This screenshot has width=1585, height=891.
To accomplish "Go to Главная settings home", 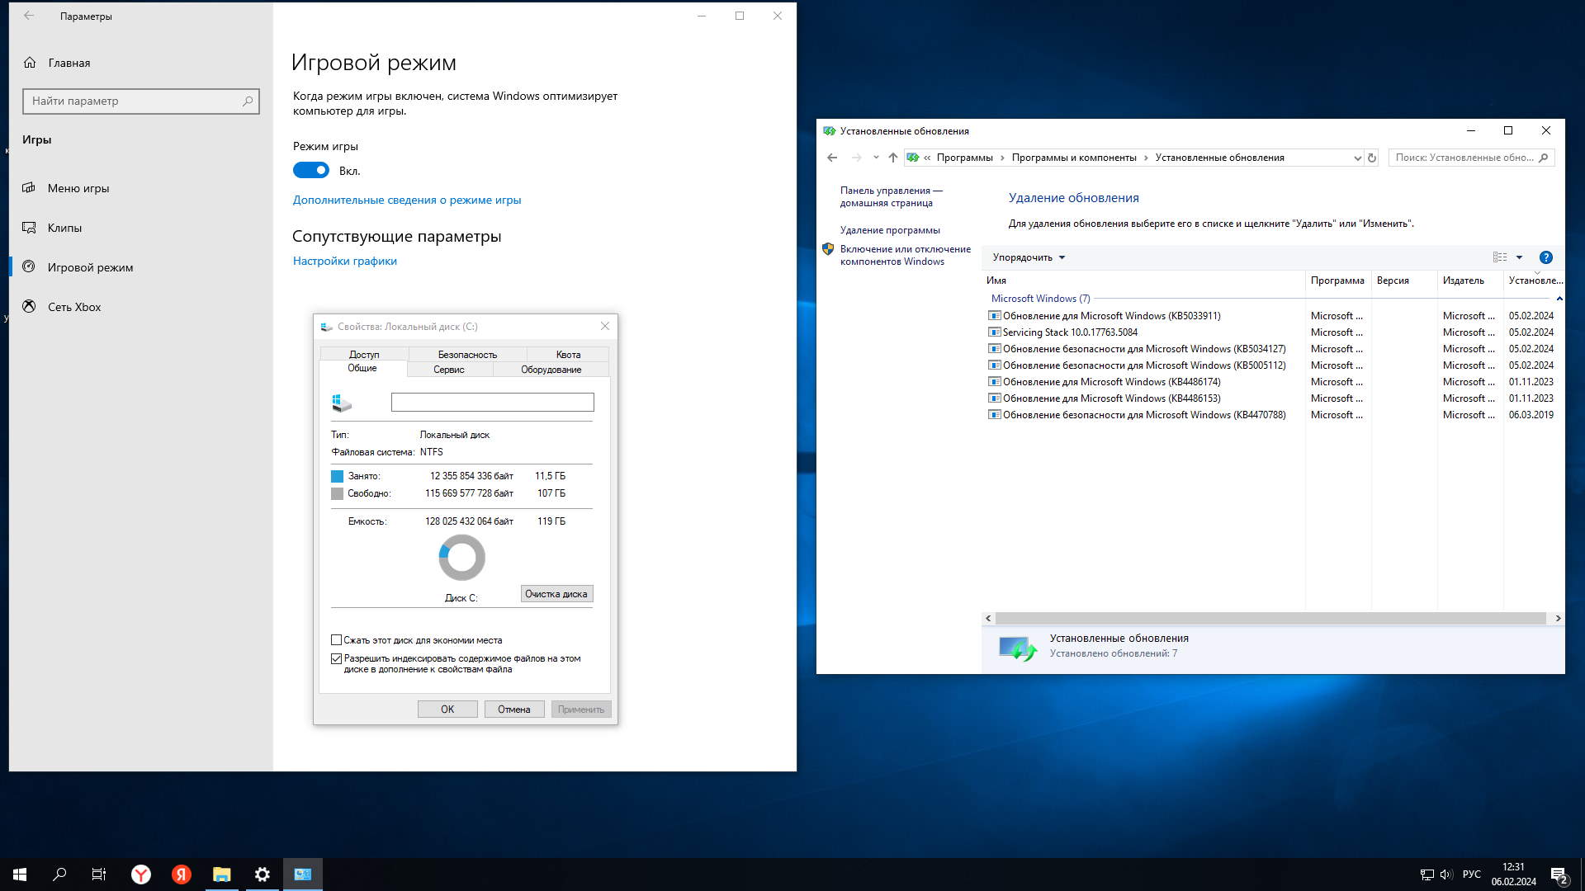I will pyautogui.click(x=69, y=63).
